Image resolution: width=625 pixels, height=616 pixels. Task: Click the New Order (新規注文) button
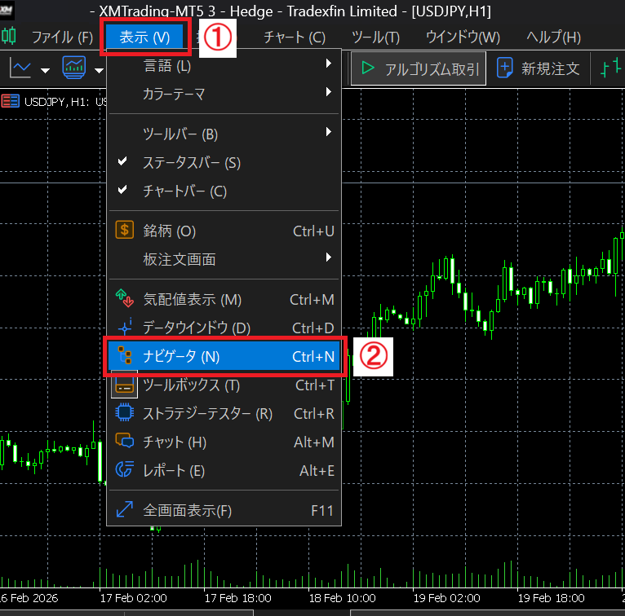[x=539, y=69]
